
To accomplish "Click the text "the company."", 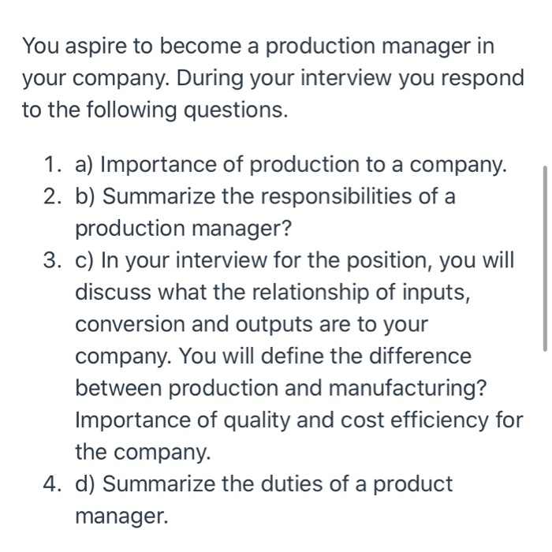I will (x=143, y=452).
